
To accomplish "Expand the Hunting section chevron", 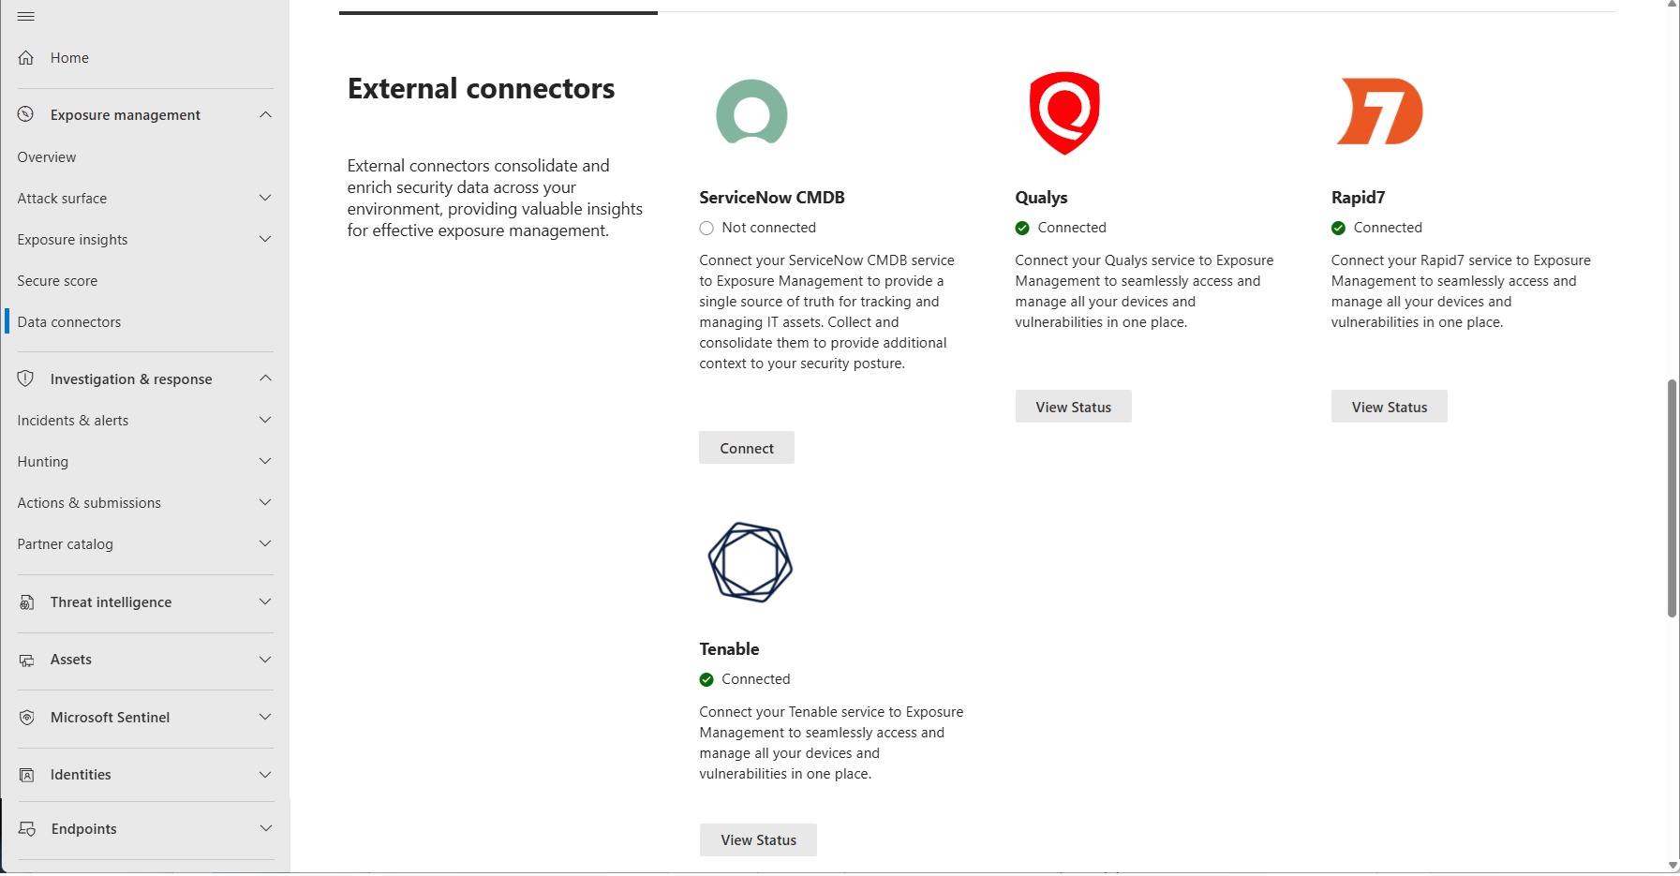I will pos(265,461).
